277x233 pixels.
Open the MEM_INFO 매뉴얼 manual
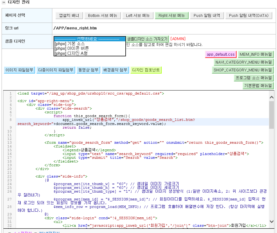tap(256, 54)
